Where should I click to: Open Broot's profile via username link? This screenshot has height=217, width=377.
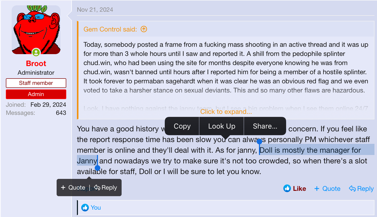[36, 64]
